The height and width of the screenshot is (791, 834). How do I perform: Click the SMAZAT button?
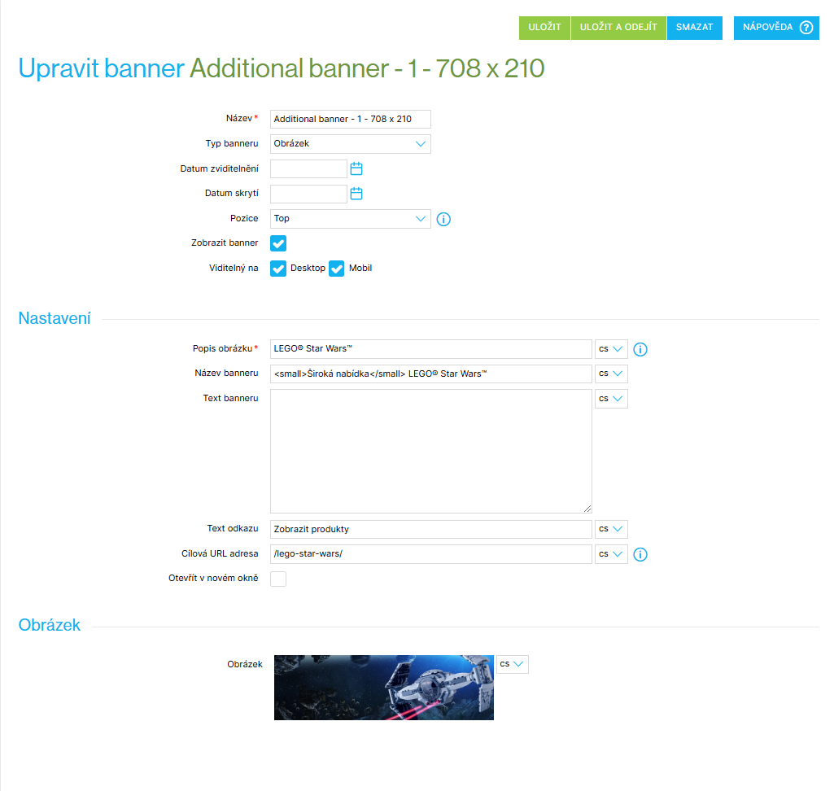tap(695, 28)
